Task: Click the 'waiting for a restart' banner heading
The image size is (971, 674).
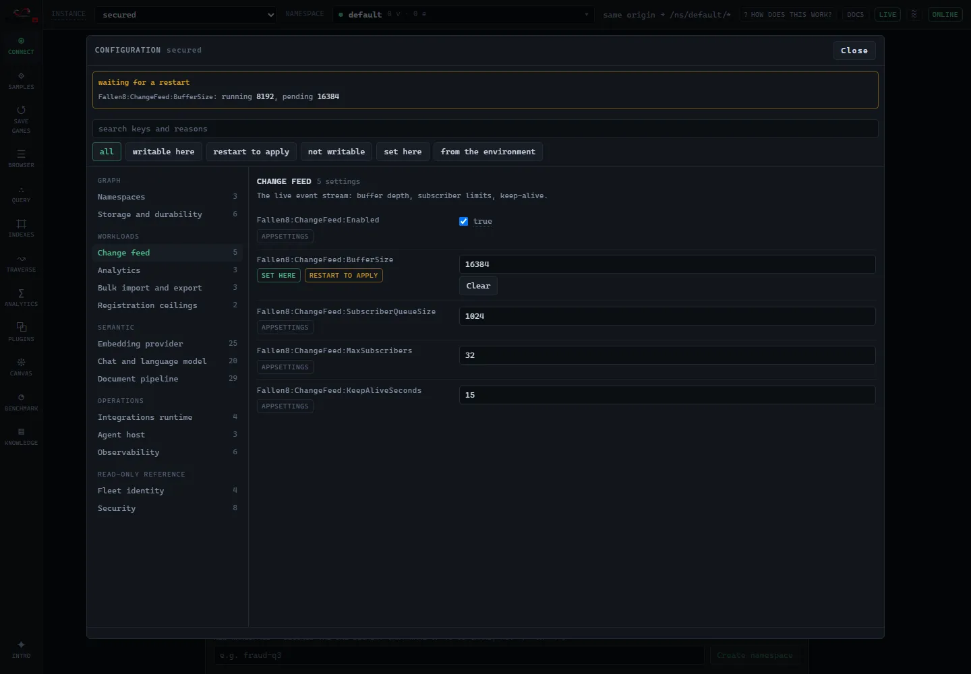Action: pos(144,82)
